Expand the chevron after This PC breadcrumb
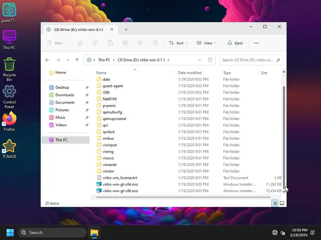321x240 pixels. [x=114, y=60]
